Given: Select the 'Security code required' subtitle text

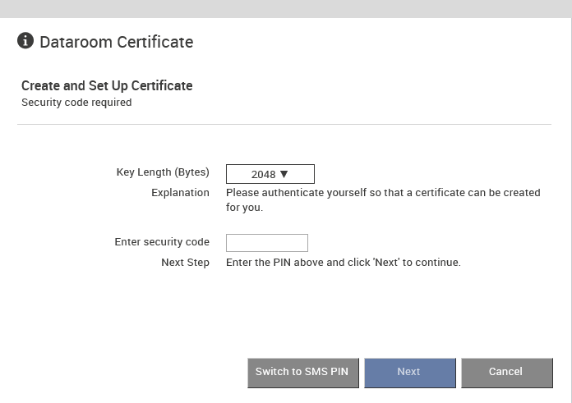Looking at the screenshot, I should pyautogui.click(x=76, y=103).
